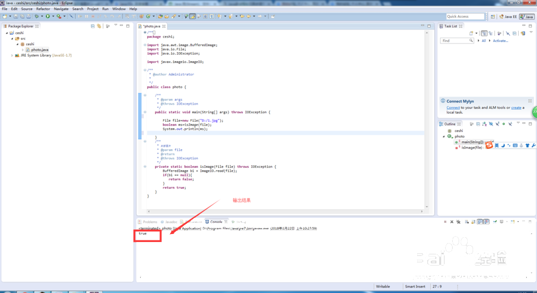Click the Connect link in Mylyn panel
The width and height of the screenshot is (537, 293).
(x=453, y=107)
